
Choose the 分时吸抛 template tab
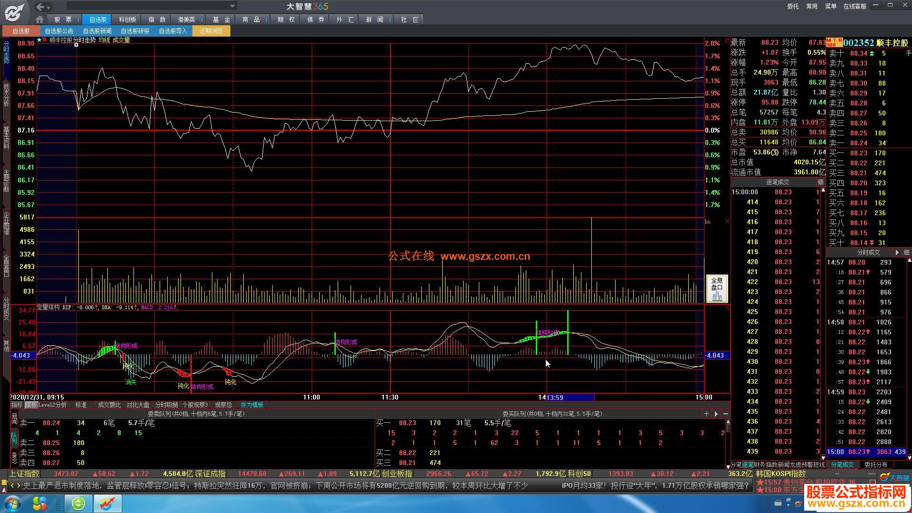point(167,405)
